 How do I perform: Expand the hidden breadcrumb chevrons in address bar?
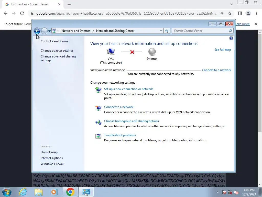click(x=59, y=31)
